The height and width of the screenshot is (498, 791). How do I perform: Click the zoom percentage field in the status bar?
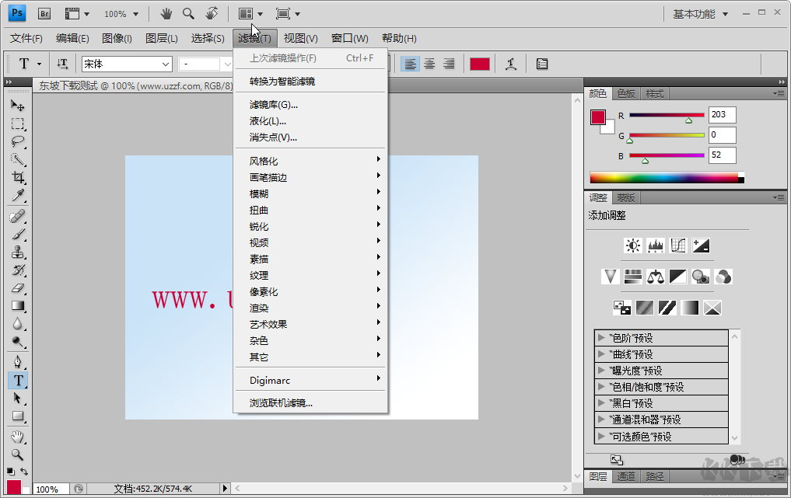tap(49, 489)
